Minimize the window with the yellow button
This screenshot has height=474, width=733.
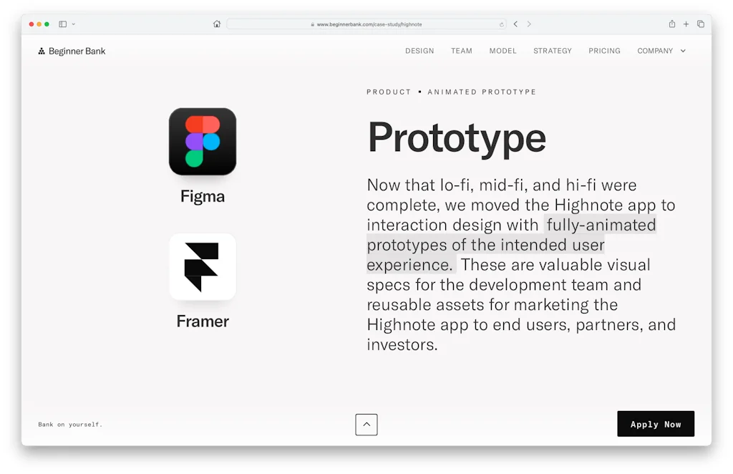[x=39, y=24]
